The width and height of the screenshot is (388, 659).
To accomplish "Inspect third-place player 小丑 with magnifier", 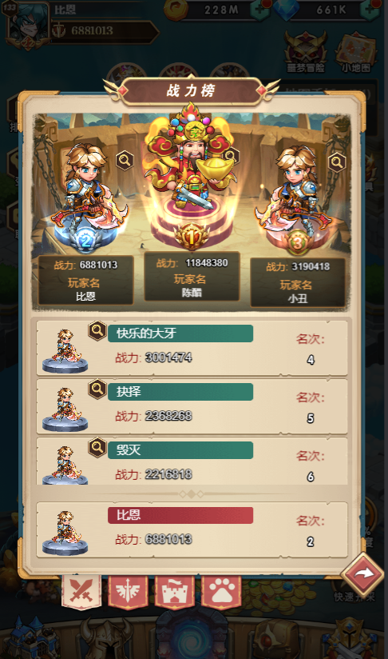I will (337, 162).
